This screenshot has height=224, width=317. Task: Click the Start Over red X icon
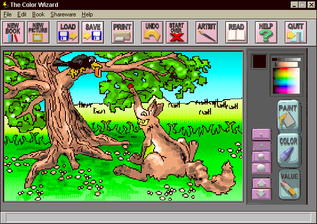pos(177,33)
